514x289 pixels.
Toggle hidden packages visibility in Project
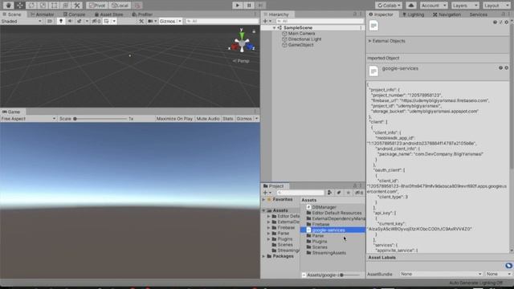(x=359, y=193)
